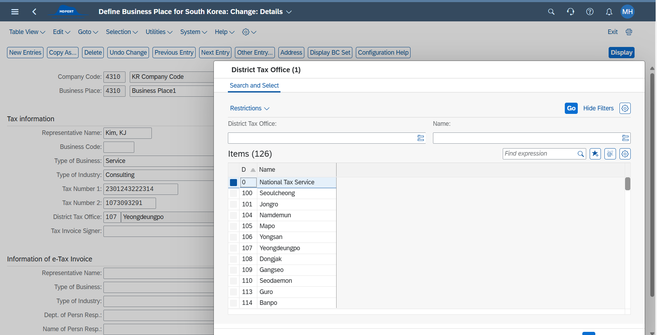Viewport: 657px width, 335px height.
Task: Click the print icon above items table
Action: 610,154
